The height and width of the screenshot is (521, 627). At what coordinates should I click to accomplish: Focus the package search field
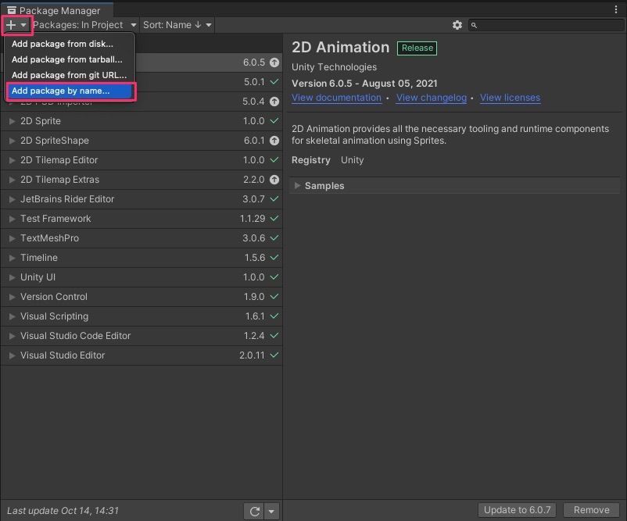tap(546, 25)
